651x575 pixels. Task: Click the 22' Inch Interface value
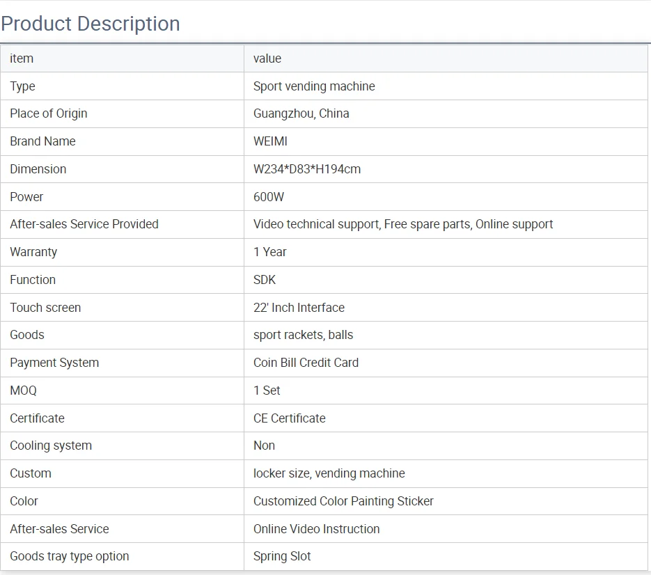[299, 308]
